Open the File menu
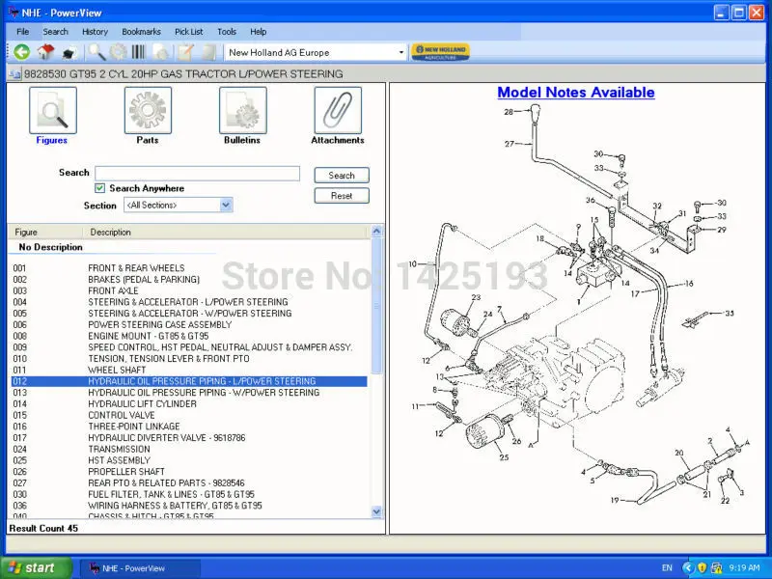Image resolution: width=772 pixels, height=579 pixels. 22,32
